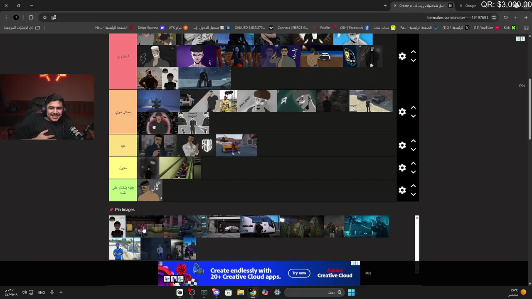
Task: Move the مقبول tier down
Action: (413, 172)
